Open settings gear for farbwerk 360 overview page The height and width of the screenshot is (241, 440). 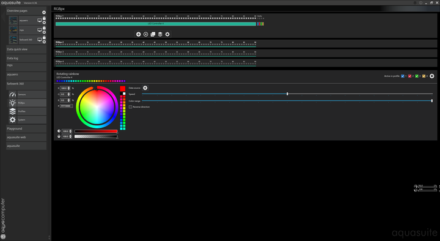44,42
